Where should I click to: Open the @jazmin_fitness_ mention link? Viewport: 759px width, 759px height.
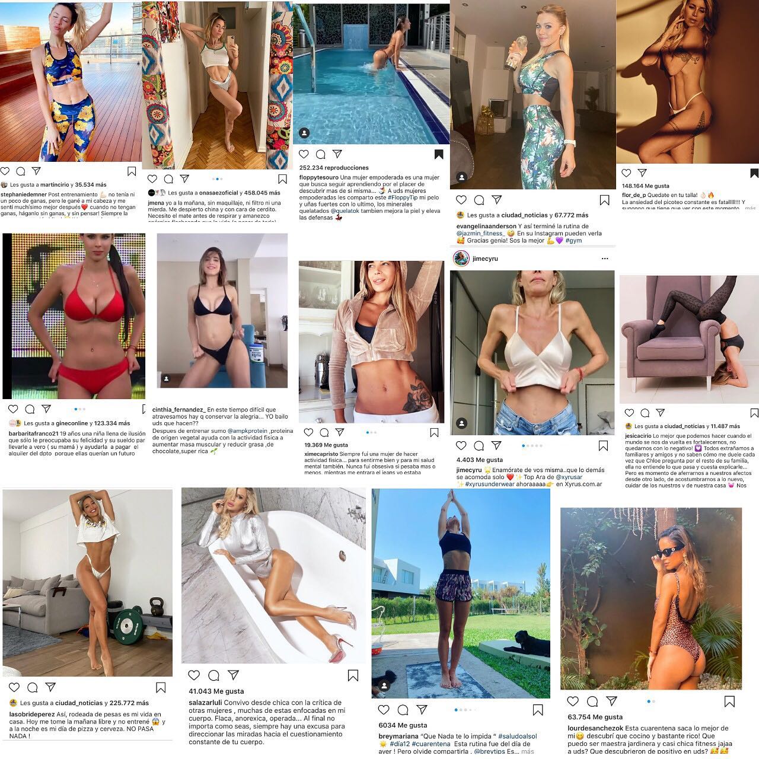coord(484,234)
